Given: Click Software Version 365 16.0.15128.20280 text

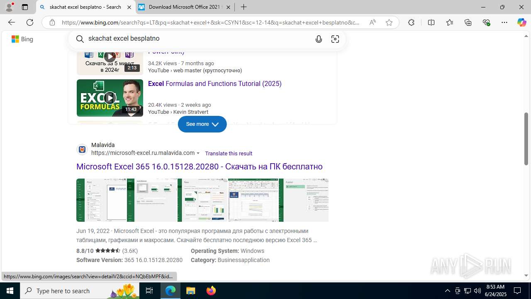Looking at the screenshot, I should (129, 260).
